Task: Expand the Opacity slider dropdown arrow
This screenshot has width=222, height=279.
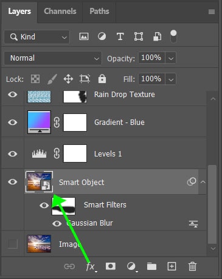Action: click(x=171, y=58)
